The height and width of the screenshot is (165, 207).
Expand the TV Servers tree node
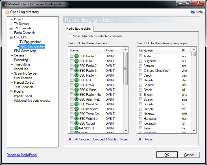pyautogui.click(x=11, y=24)
